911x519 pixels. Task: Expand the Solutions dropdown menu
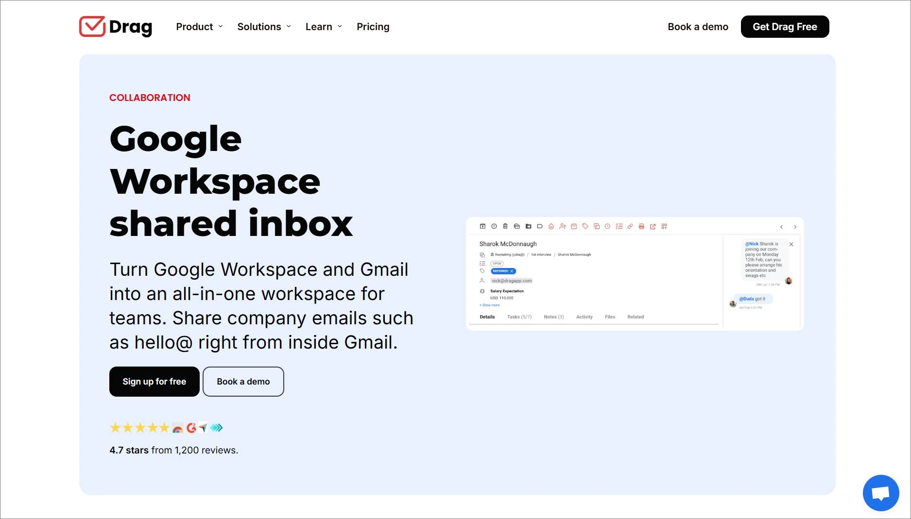coord(264,27)
